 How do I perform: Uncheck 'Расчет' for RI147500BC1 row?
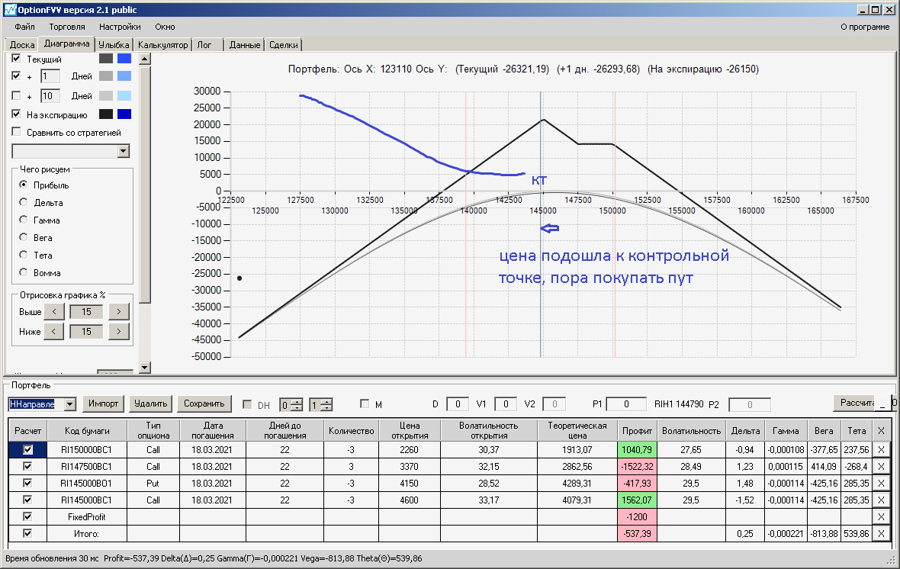coord(27,466)
